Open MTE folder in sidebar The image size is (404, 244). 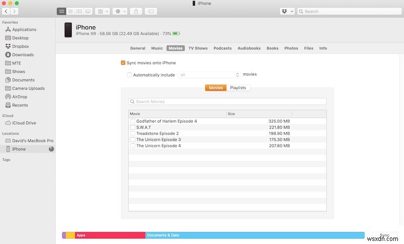point(17,63)
